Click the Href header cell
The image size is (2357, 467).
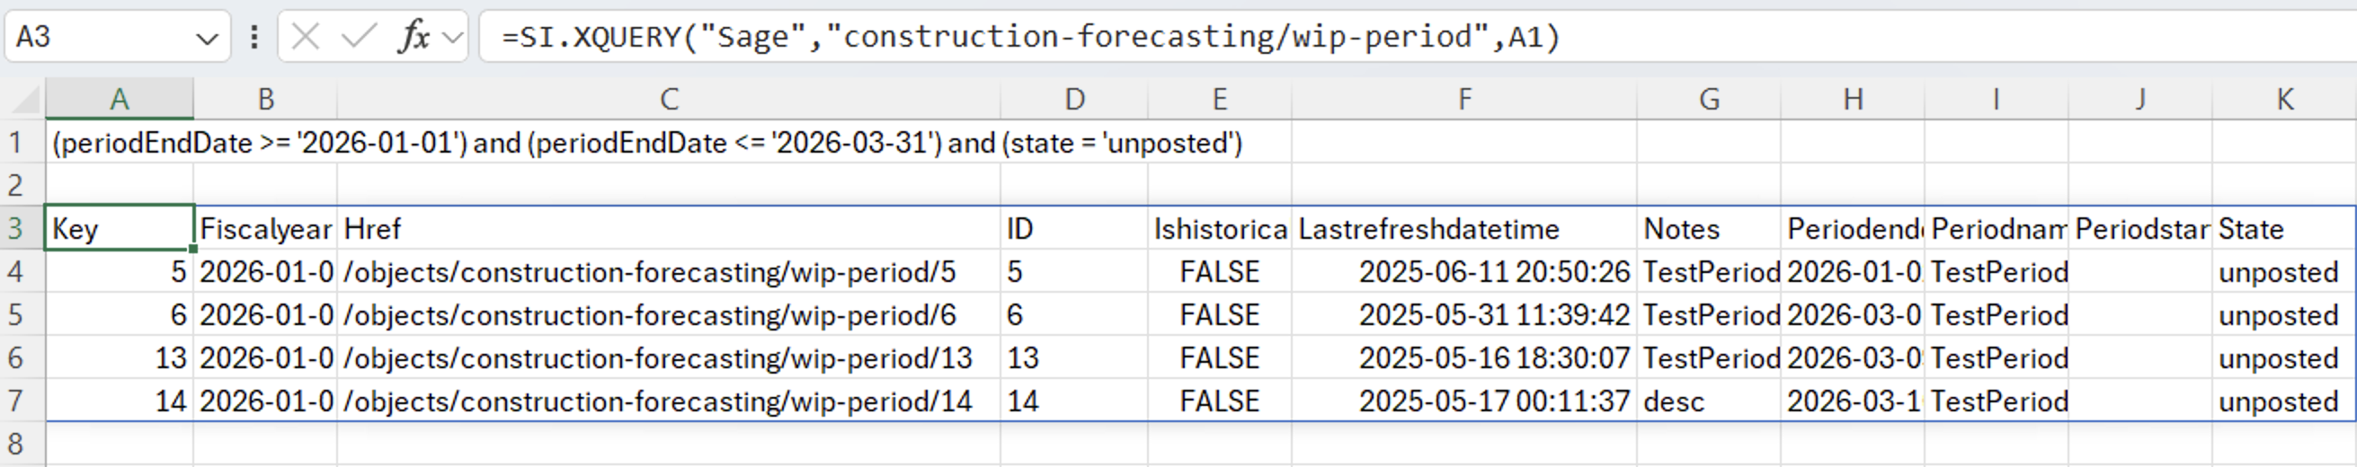tap(669, 228)
